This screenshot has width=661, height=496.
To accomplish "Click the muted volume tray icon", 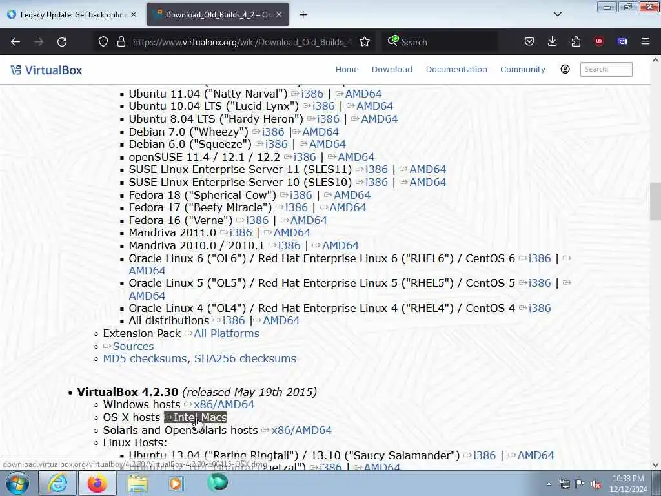I will (x=596, y=484).
